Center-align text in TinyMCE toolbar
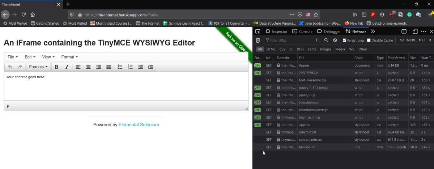The height and width of the screenshot is (169, 434). pyautogui.click(x=88, y=67)
